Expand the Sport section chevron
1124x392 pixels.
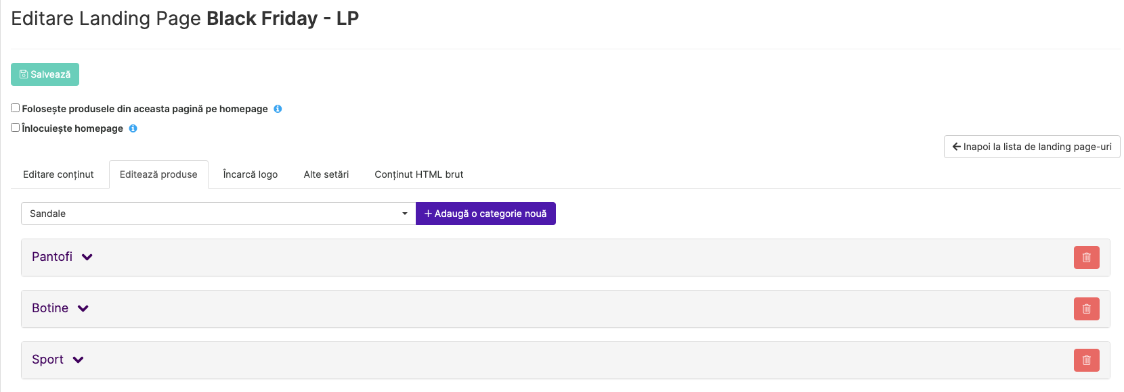coord(78,360)
